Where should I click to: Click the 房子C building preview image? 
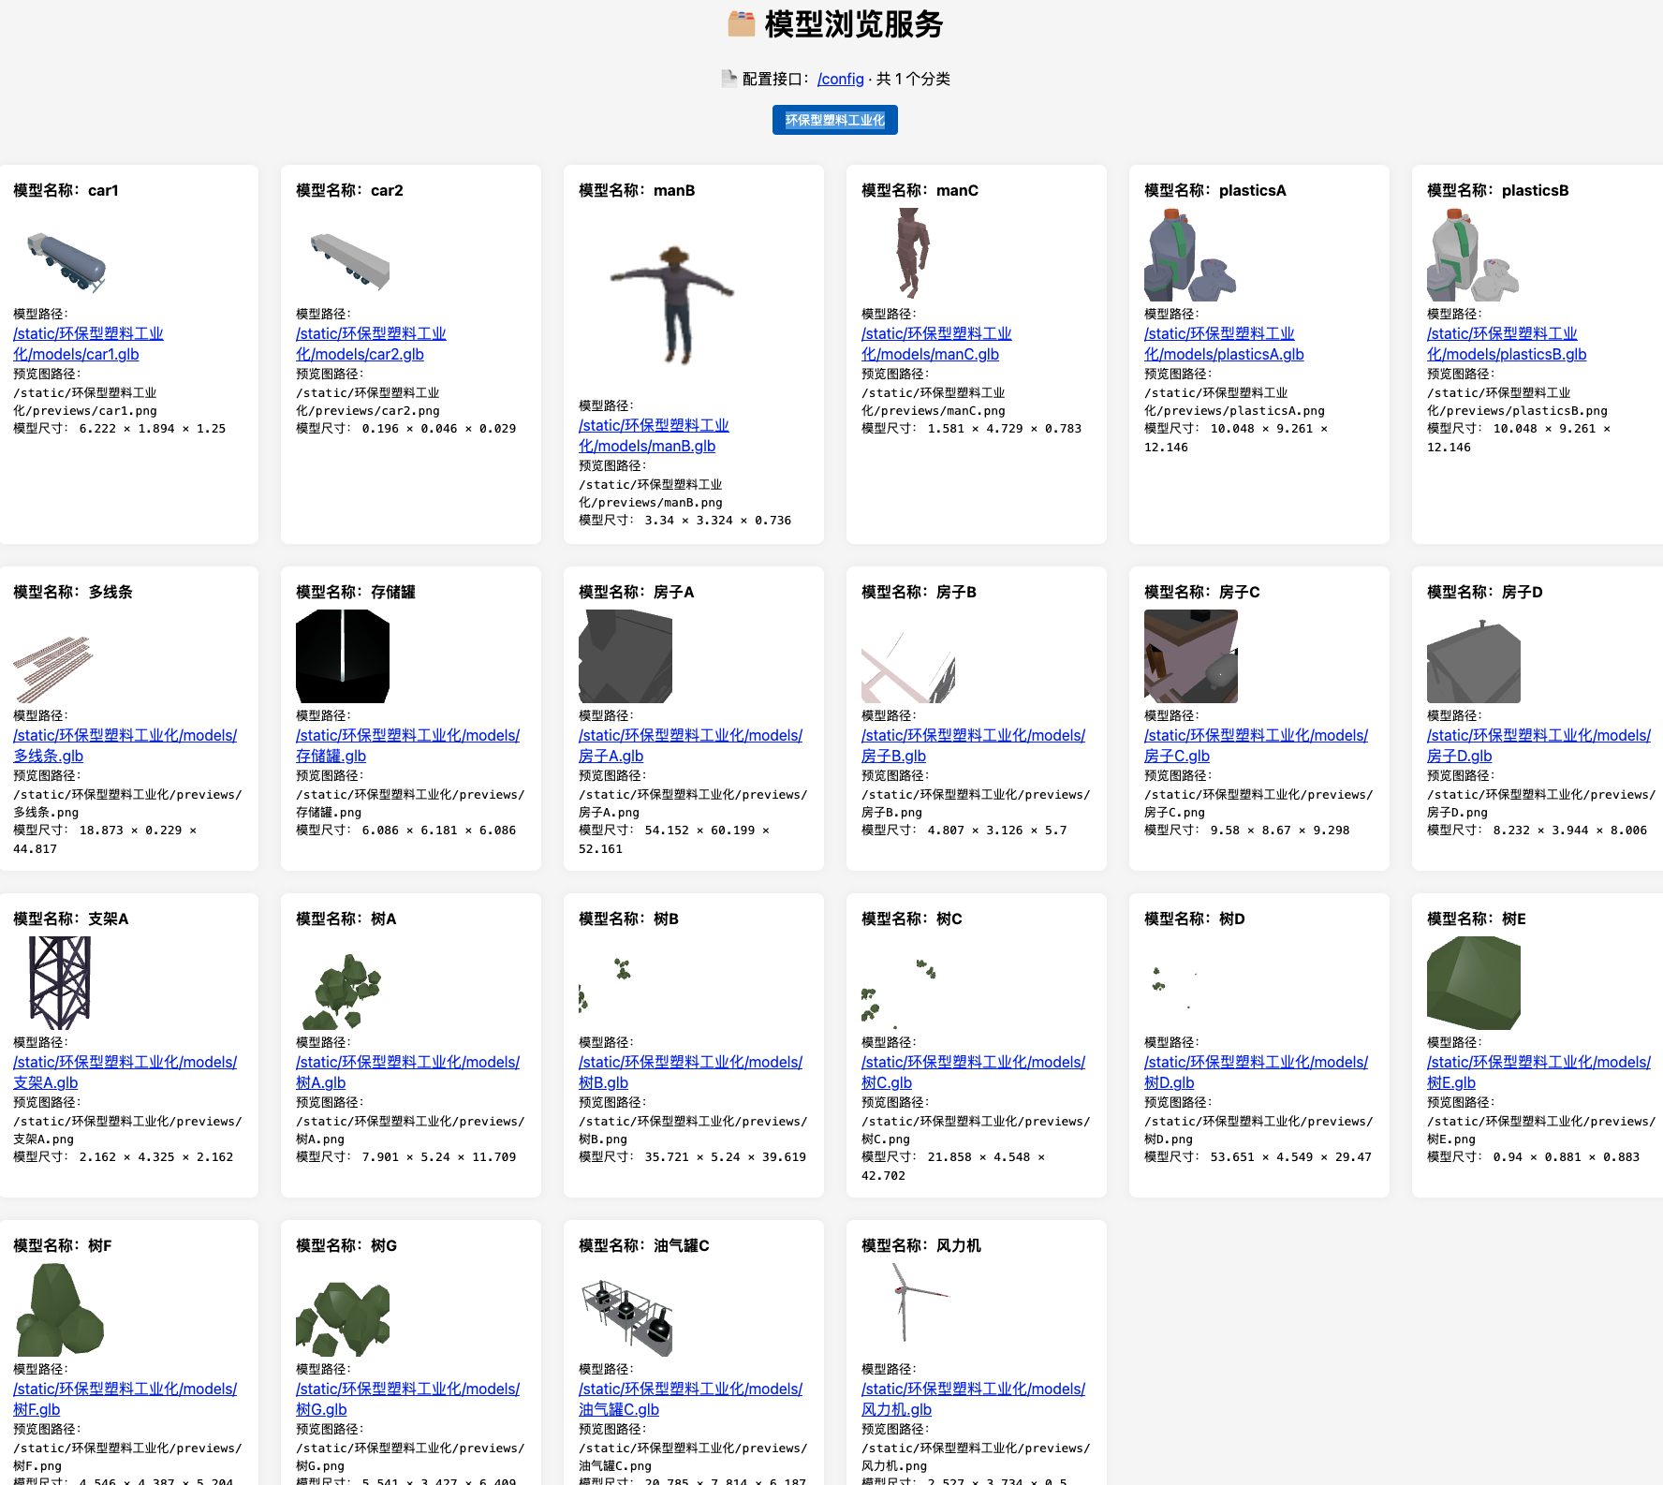[x=1190, y=656]
